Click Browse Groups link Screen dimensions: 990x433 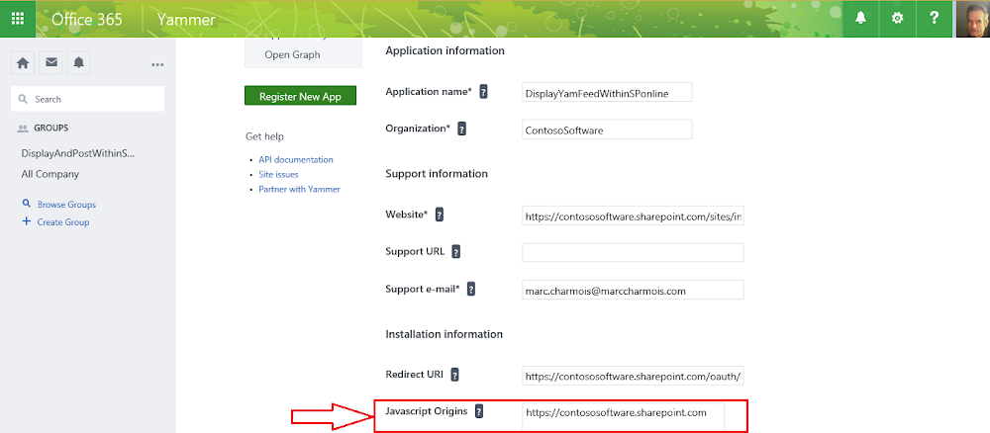pos(66,205)
